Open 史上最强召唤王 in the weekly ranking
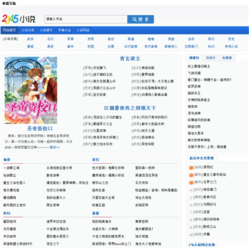Screen dimensions: 249x249 click(x=199, y=66)
